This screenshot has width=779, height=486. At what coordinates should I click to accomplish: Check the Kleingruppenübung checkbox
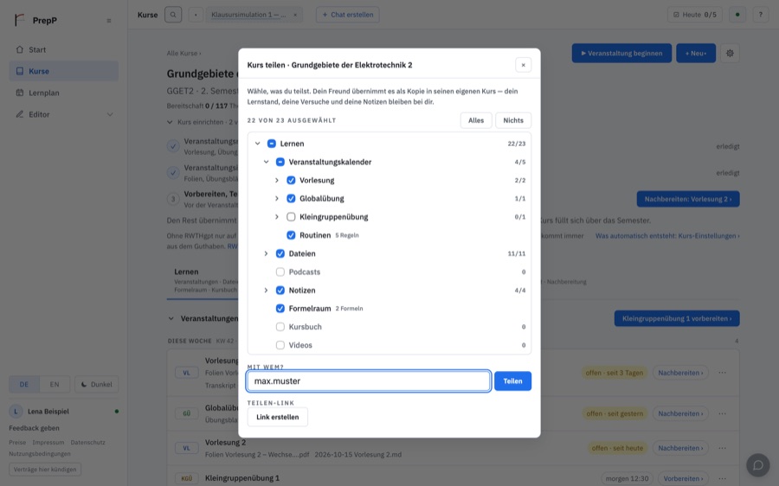coord(291,217)
